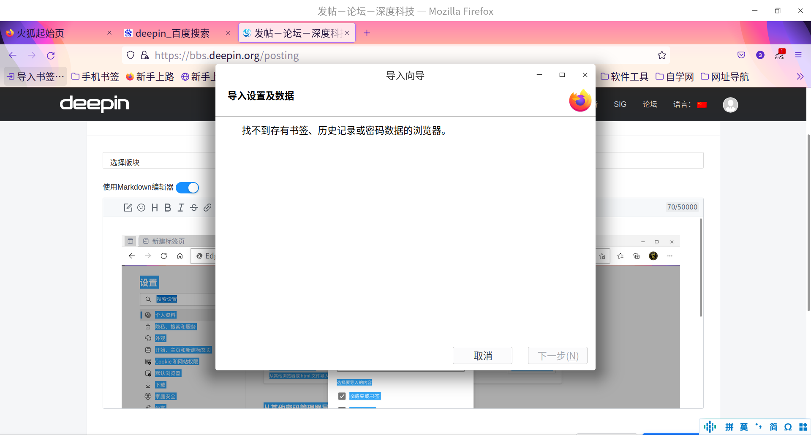Open the 选择版块 section selector
Image resolution: width=811 pixels, height=435 pixels.
[x=125, y=162]
